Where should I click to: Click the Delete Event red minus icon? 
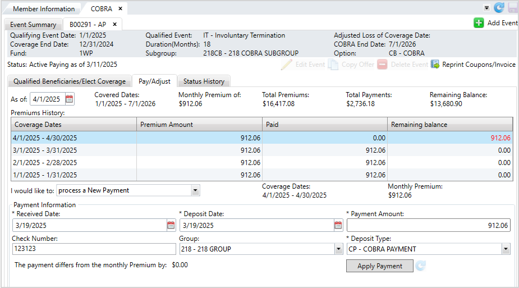coord(382,65)
